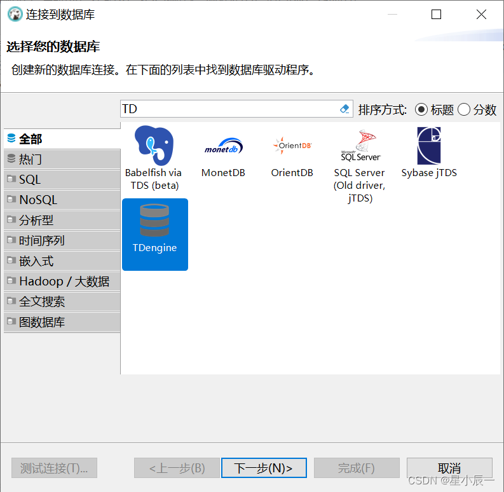This screenshot has width=504, height=492.
Task: Click the 取消 button
Action: (x=449, y=468)
